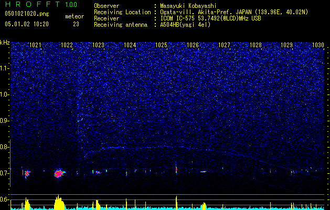Click the ICOM IC-575 receiver text
This screenshot has width=330, height=210.
pos(210,18)
